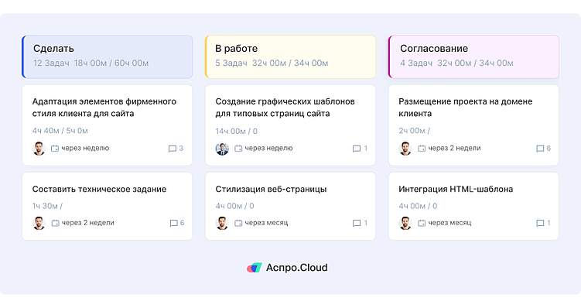Viewport: 581px width, 308px height.
Task: Click 4ч 00м / 0 on Интеграция card
Action: 418,206
